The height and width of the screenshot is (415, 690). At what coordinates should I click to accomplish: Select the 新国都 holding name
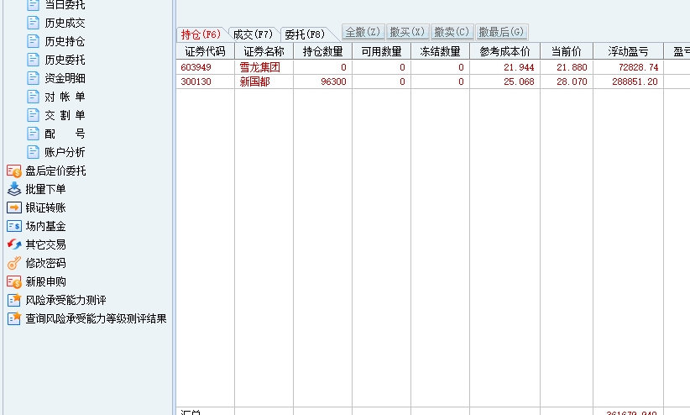tap(254, 81)
